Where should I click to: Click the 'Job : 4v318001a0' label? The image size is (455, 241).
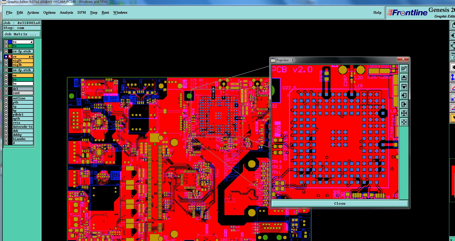[x=22, y=23]
